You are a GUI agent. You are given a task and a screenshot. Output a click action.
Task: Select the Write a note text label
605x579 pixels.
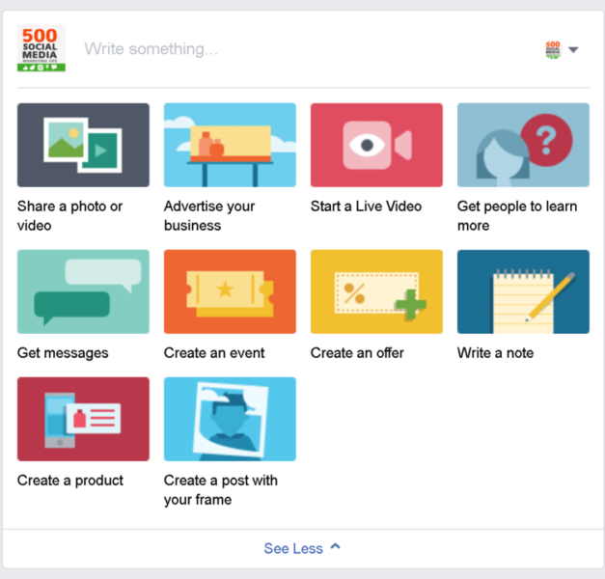pyautogui.click(x=495, y=353)
